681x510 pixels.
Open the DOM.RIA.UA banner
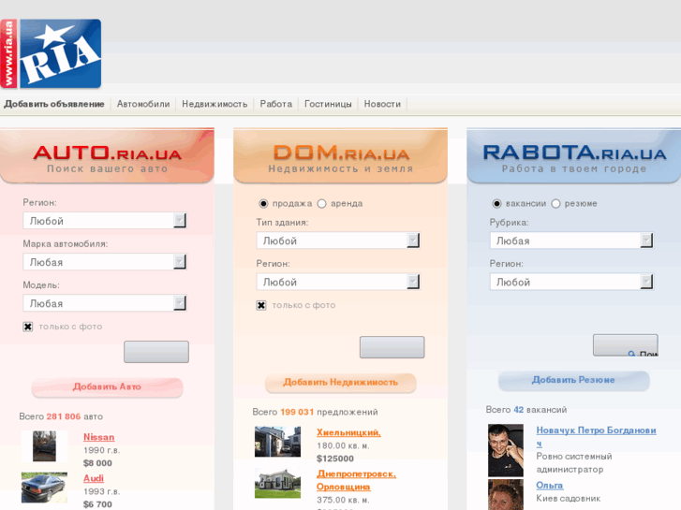point(341,155)
